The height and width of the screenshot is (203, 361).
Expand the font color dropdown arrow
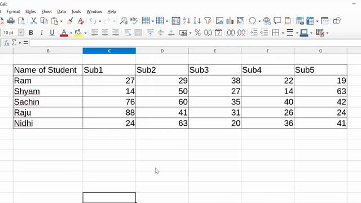[x=71, y=33]
